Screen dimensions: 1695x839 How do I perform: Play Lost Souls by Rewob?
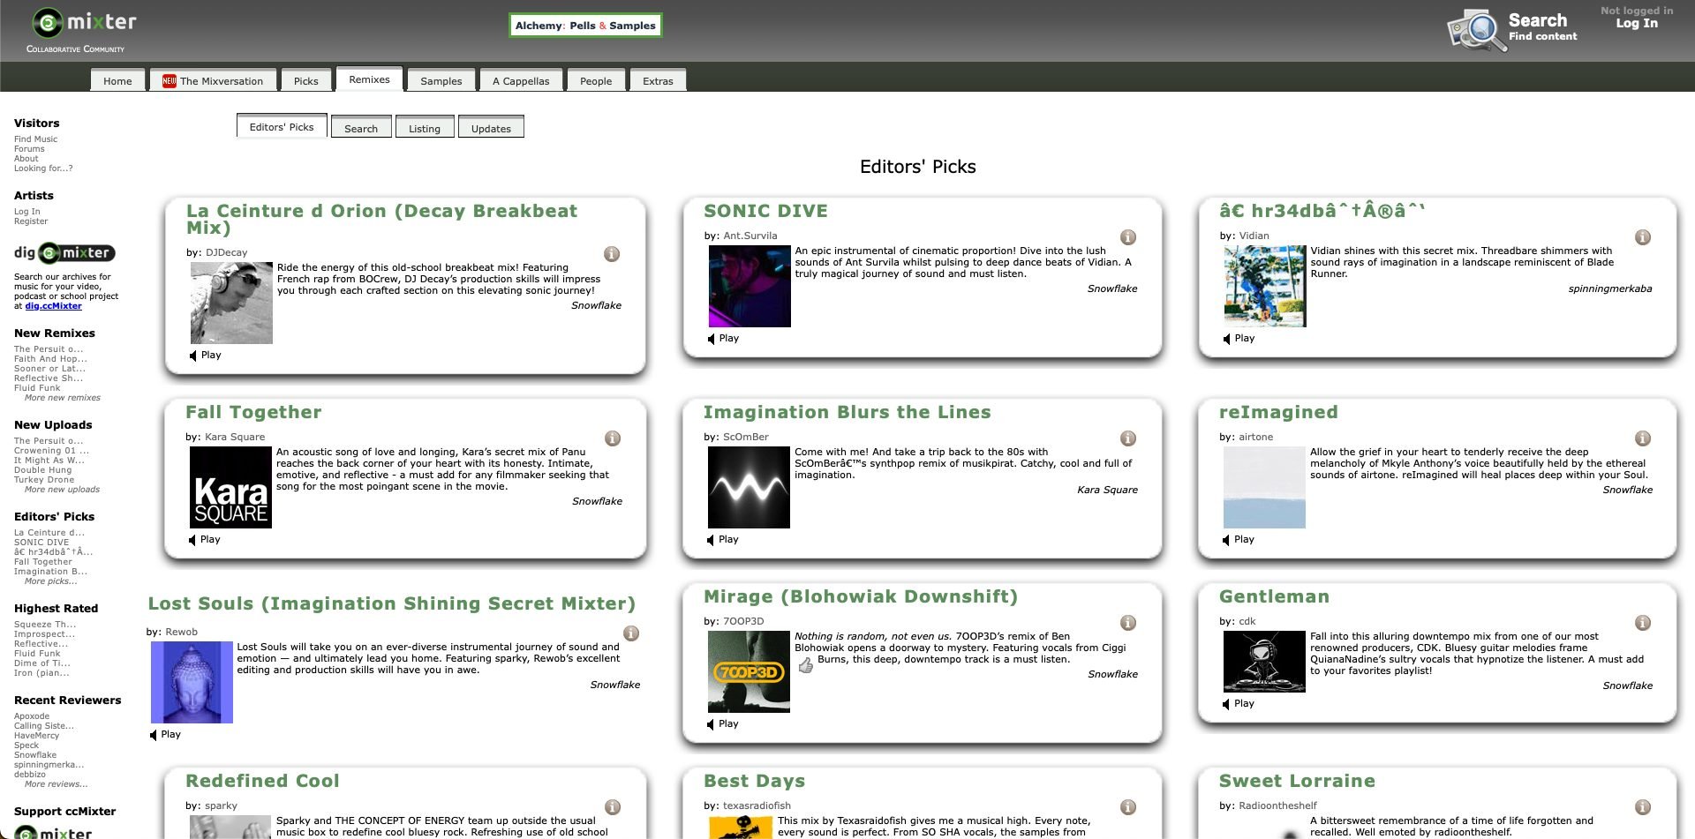point(165,734)
